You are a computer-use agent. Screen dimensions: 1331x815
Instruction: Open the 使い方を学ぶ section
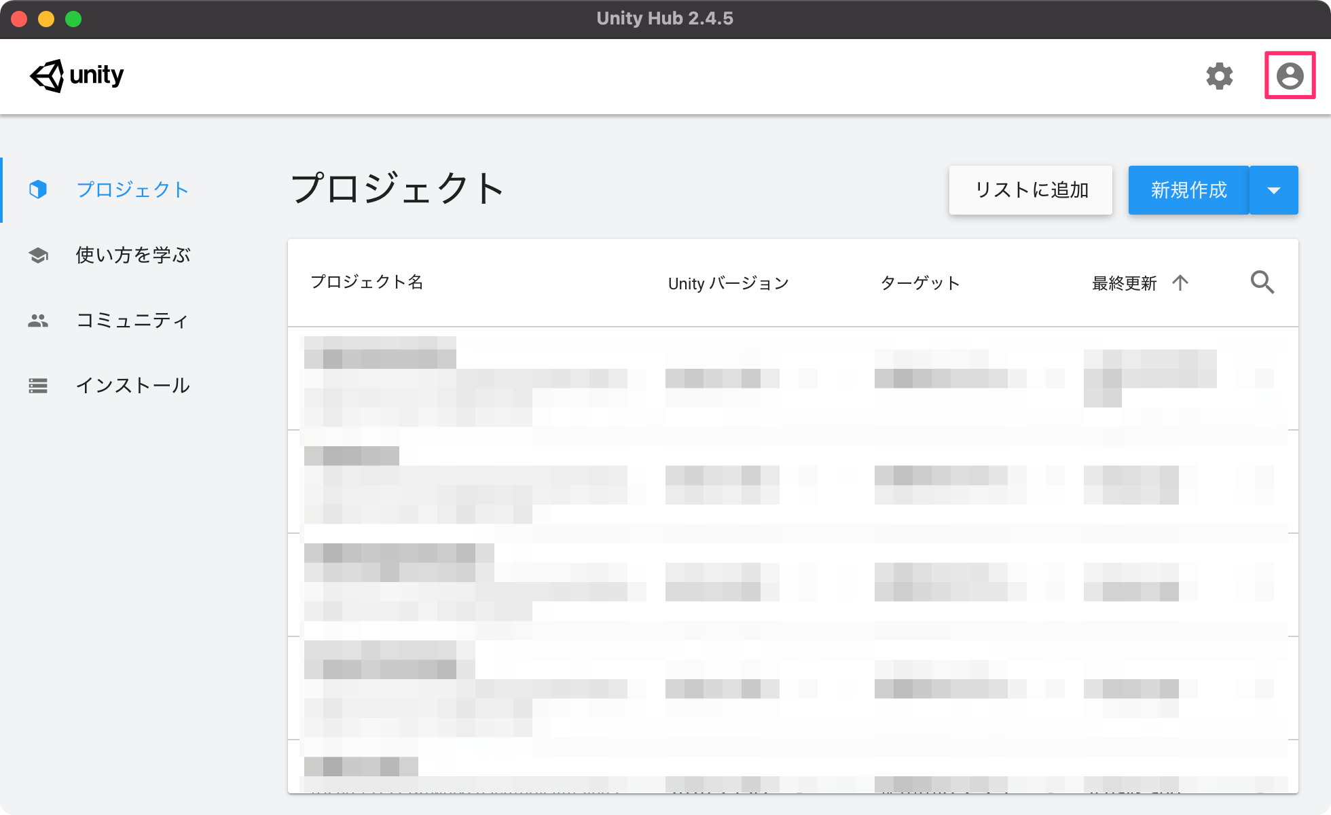point(133,255)
